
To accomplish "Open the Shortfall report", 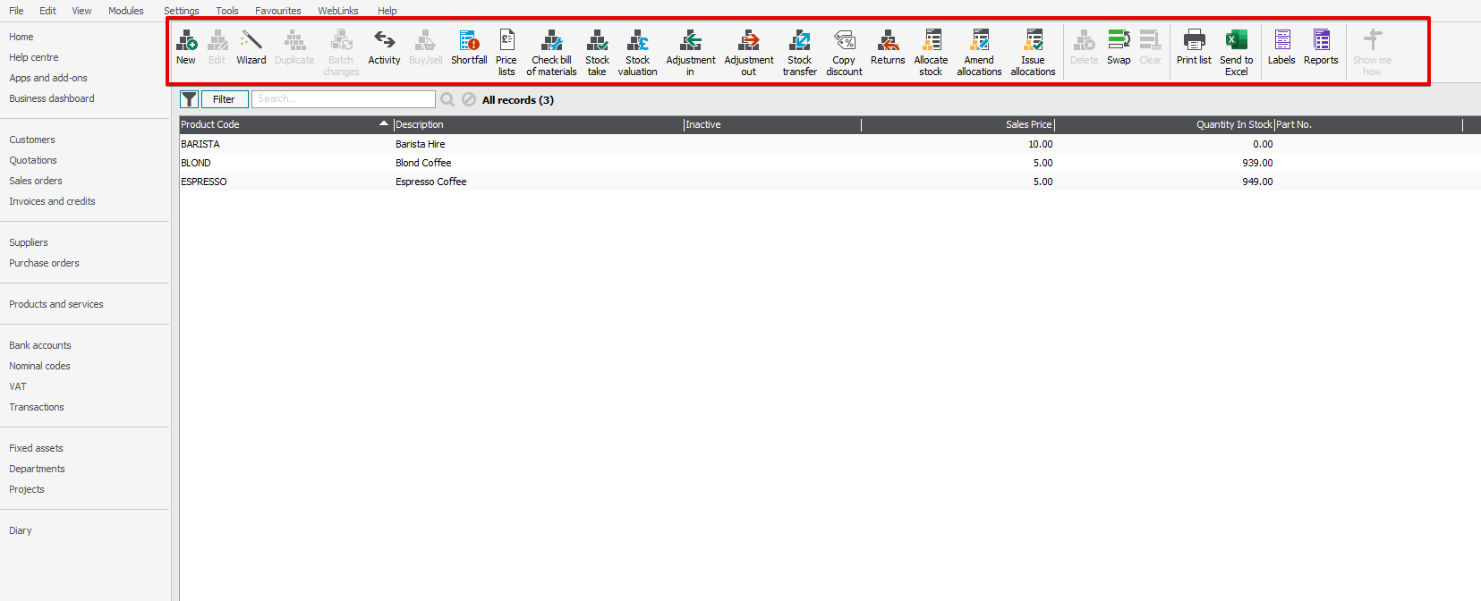I will coord(469,47).
